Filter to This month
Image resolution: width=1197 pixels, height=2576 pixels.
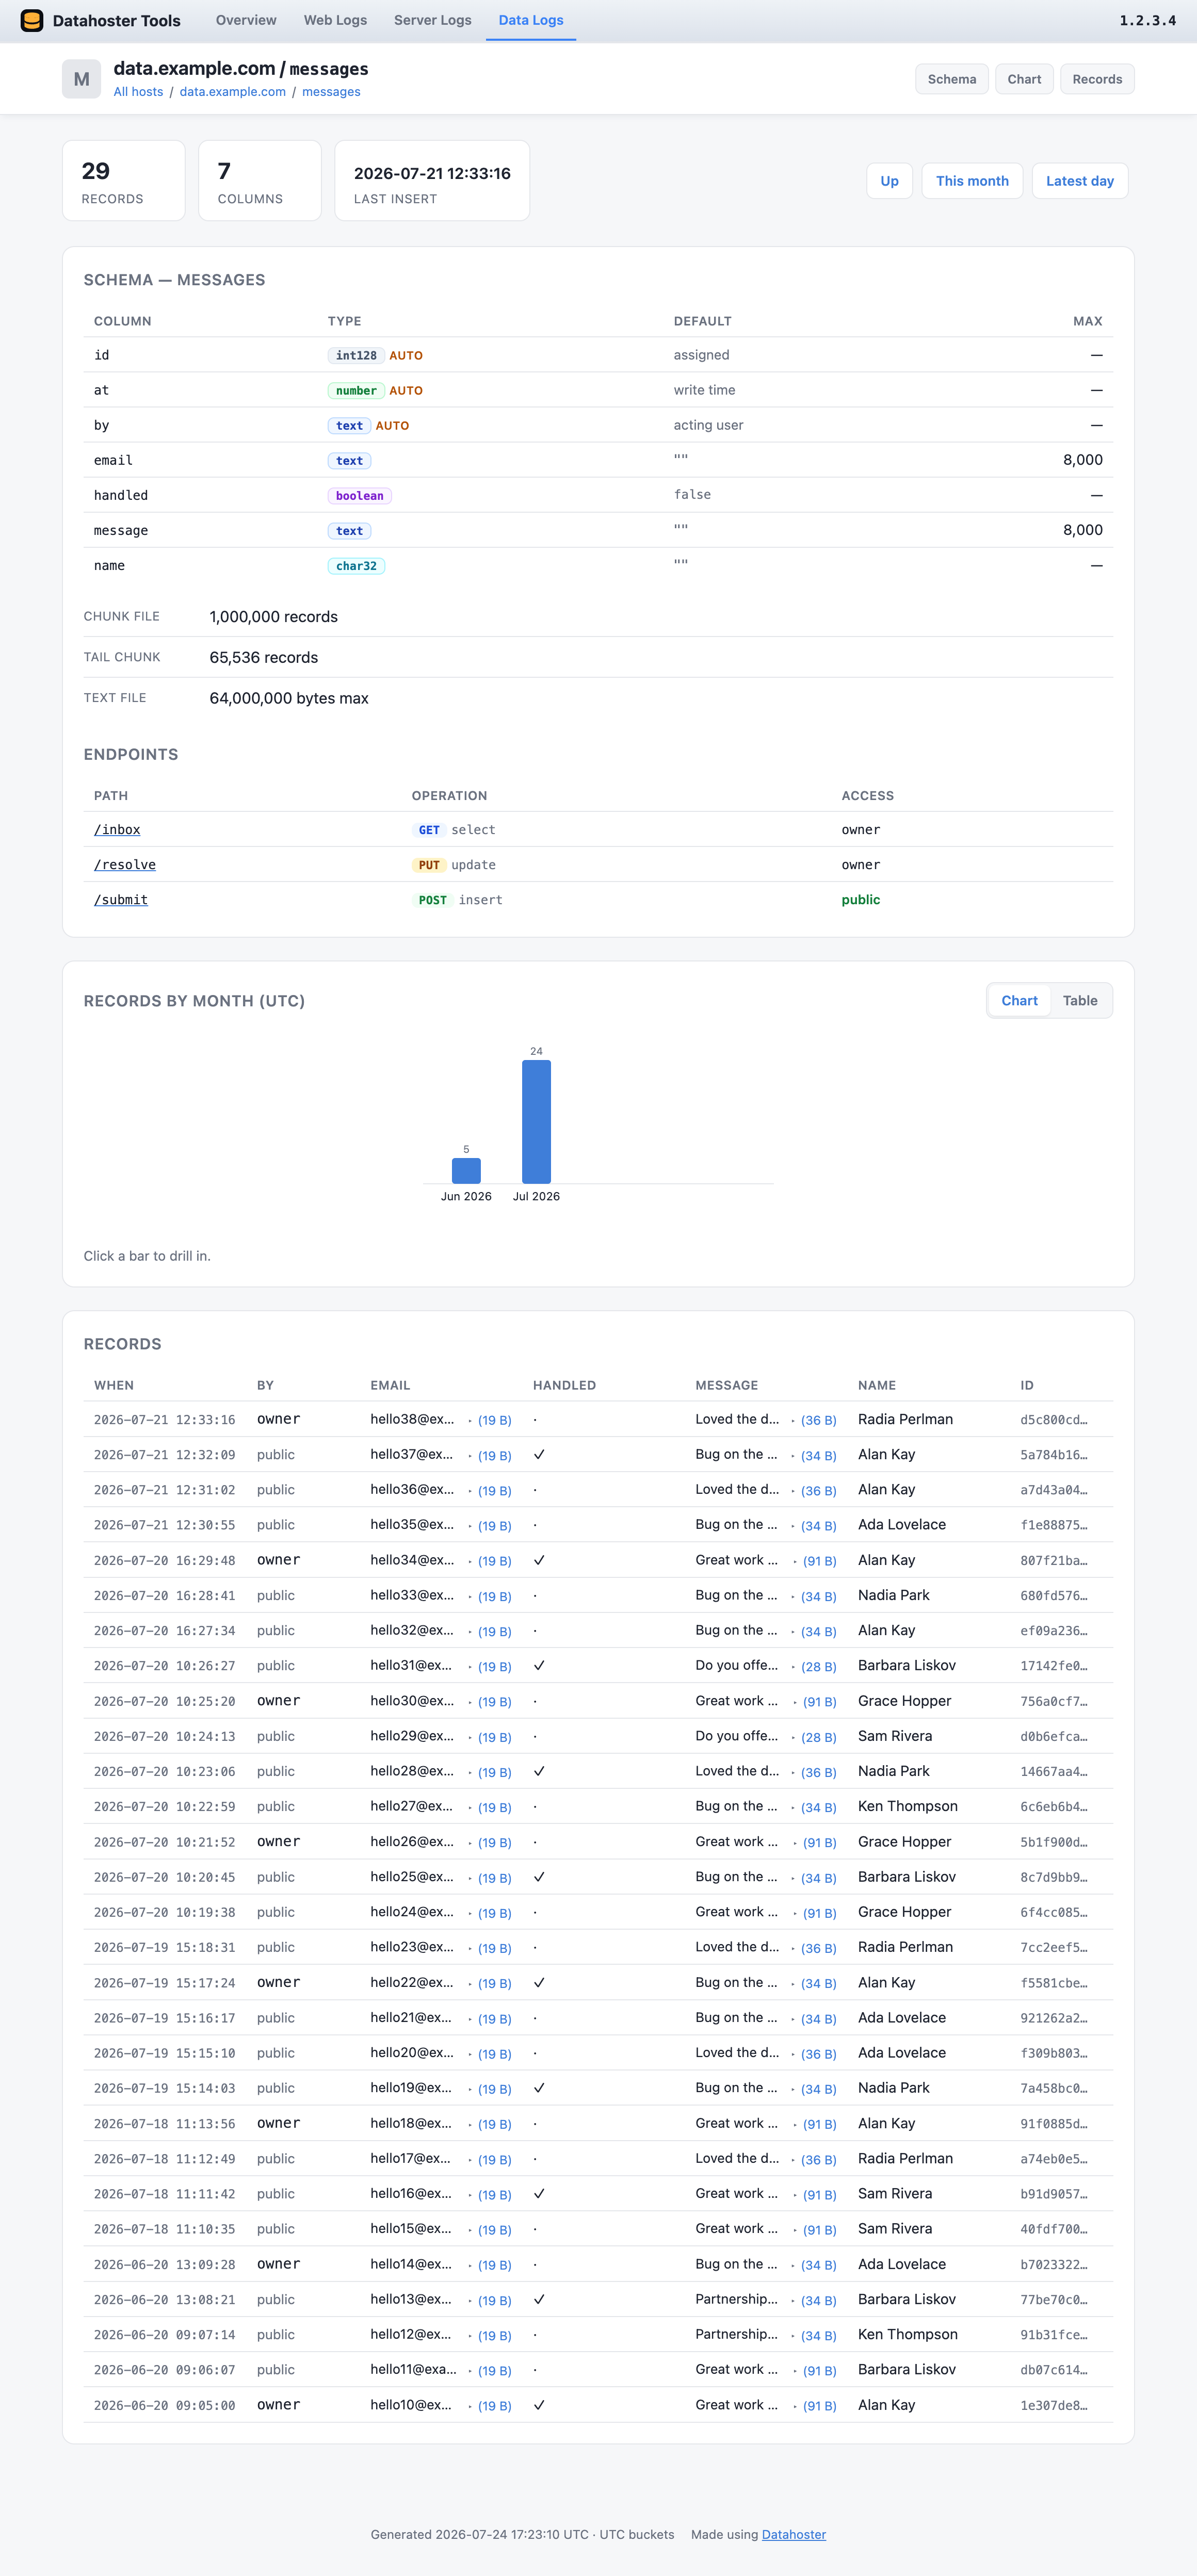(972, 181)
